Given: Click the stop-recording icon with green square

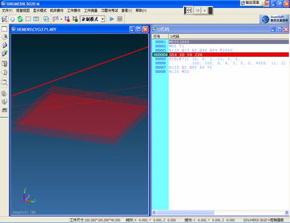Looking at the screenshot, I should coord(75,19).
